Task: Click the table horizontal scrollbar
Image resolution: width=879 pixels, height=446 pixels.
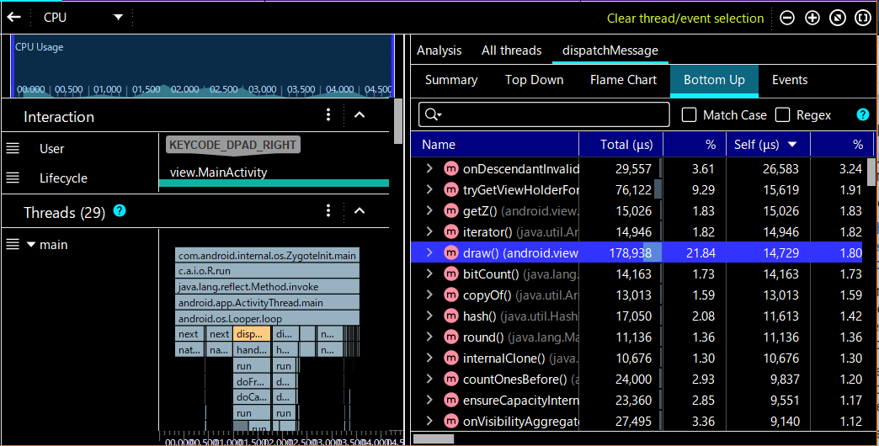Action: 434,438
